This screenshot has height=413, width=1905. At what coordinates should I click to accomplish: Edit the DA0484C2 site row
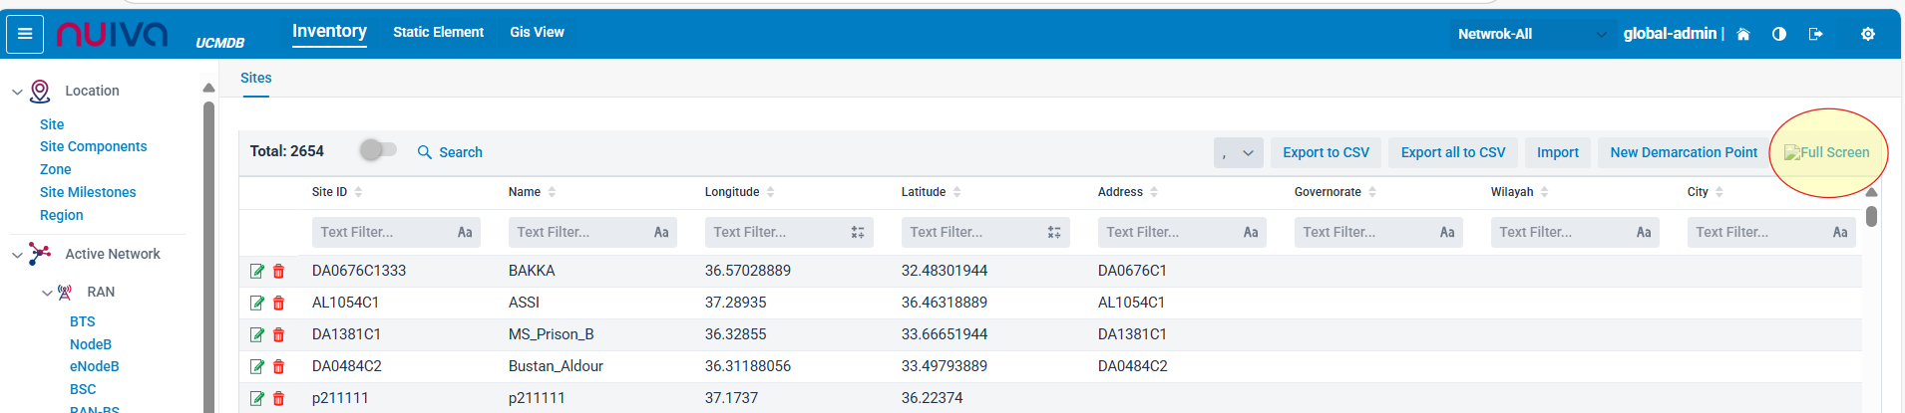click(x=256, y=366)
